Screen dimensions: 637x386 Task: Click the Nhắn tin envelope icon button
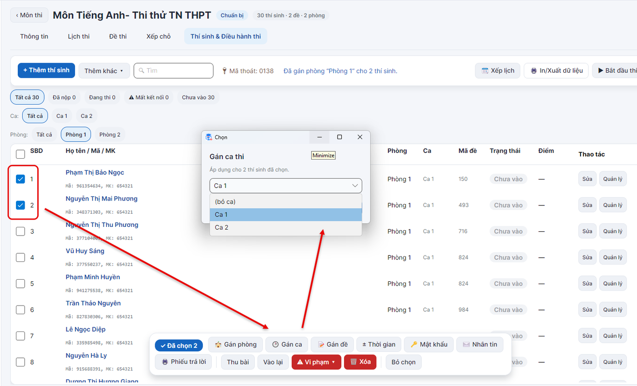click(x=480, y=345)
